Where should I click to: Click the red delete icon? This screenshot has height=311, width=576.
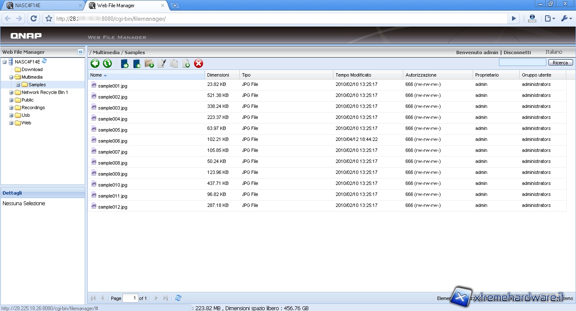pyautogui.click(x=199, y=63)
